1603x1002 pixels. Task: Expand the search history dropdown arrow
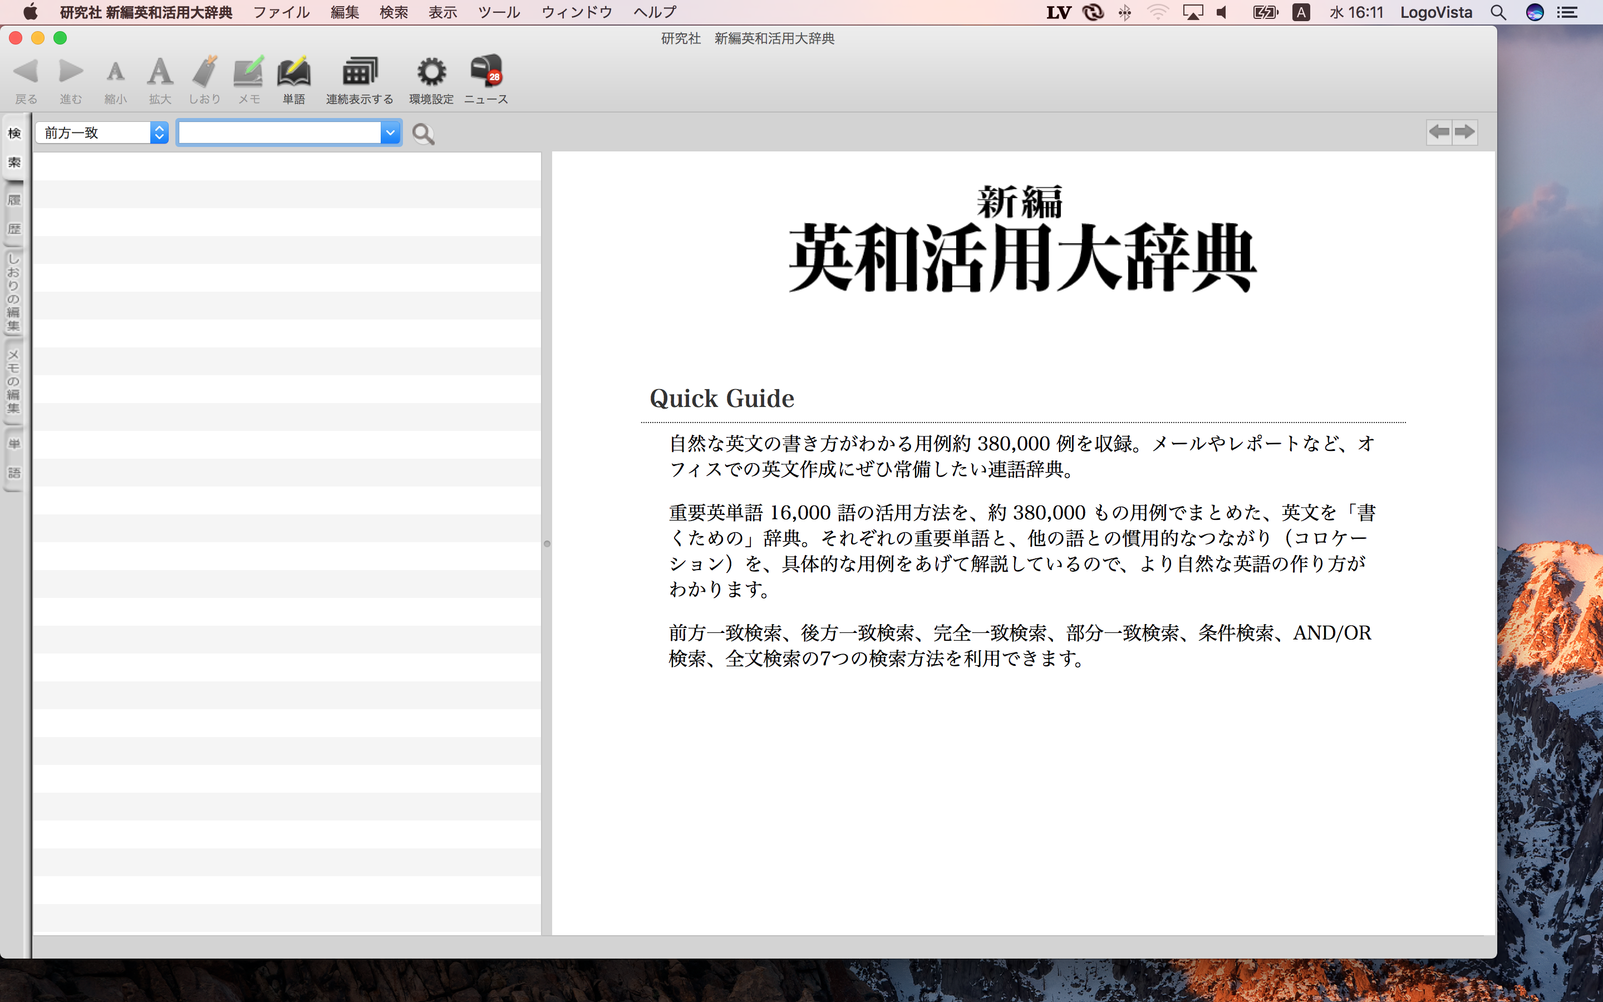click(391, 132)
